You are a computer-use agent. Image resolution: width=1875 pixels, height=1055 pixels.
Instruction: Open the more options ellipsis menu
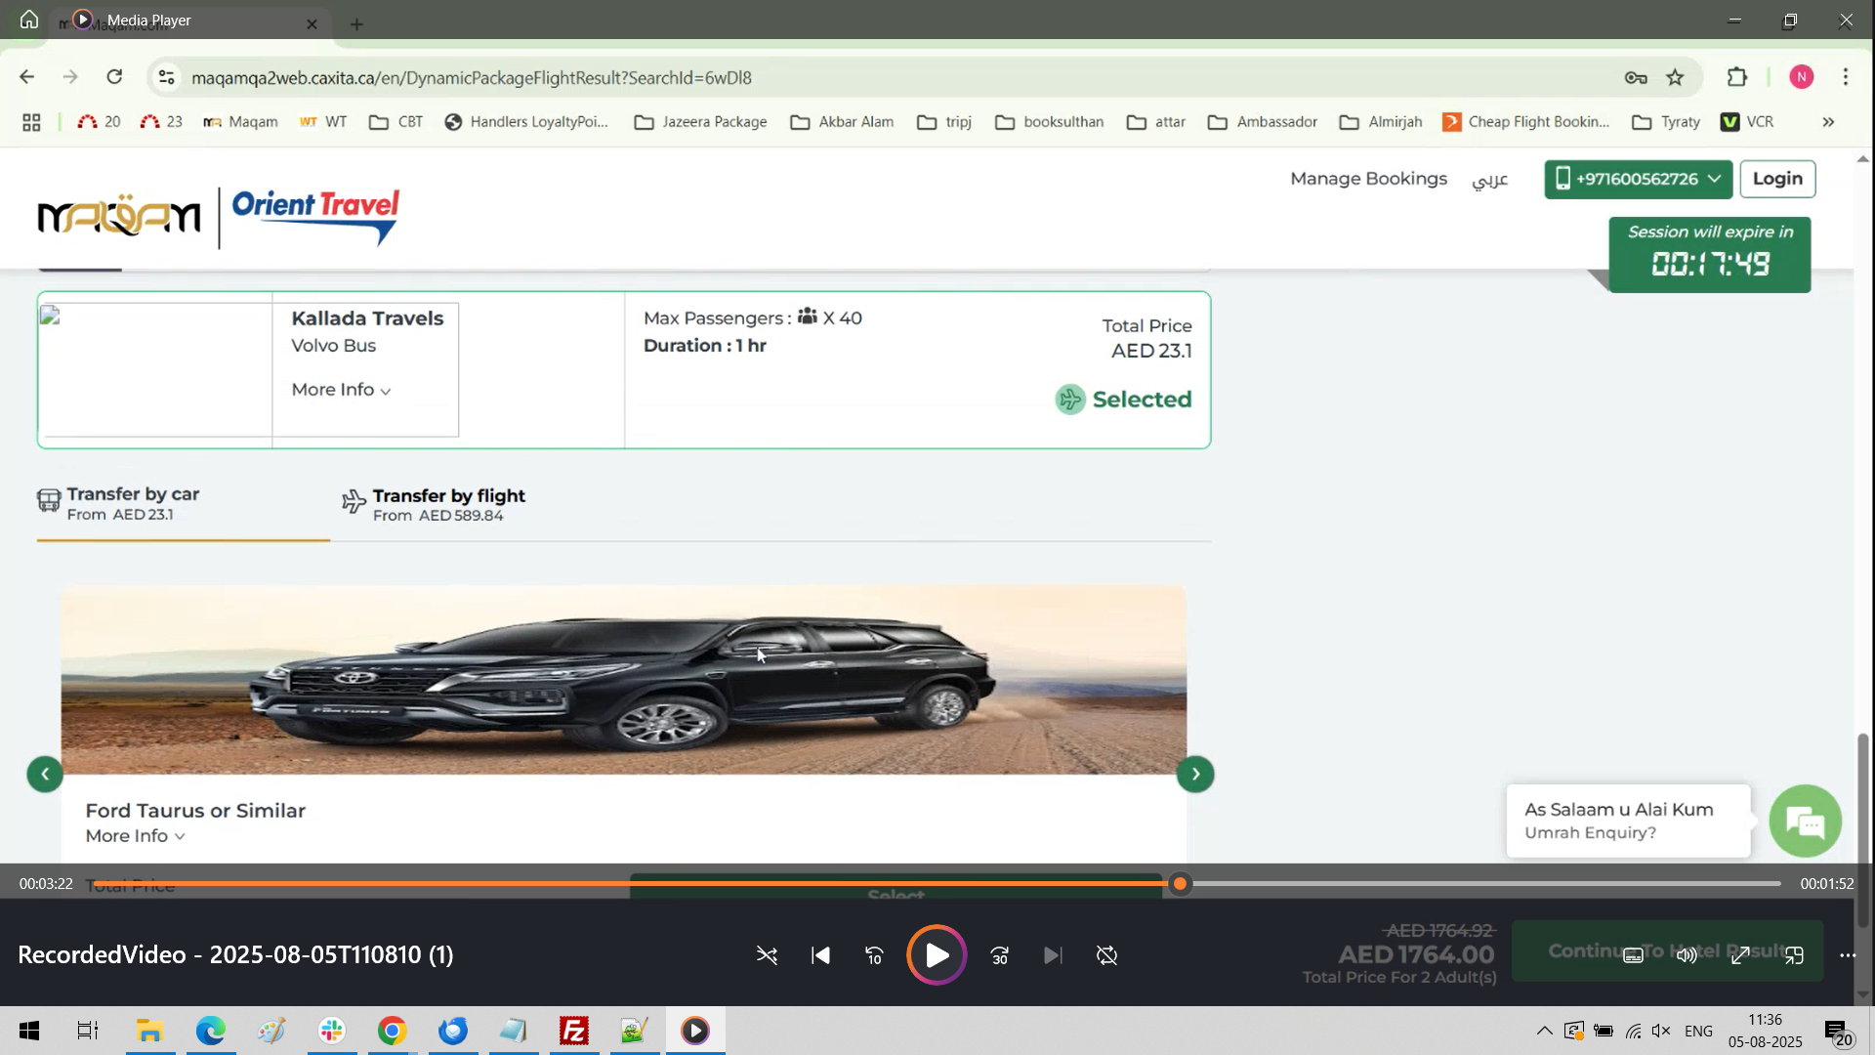point(1848,955)
